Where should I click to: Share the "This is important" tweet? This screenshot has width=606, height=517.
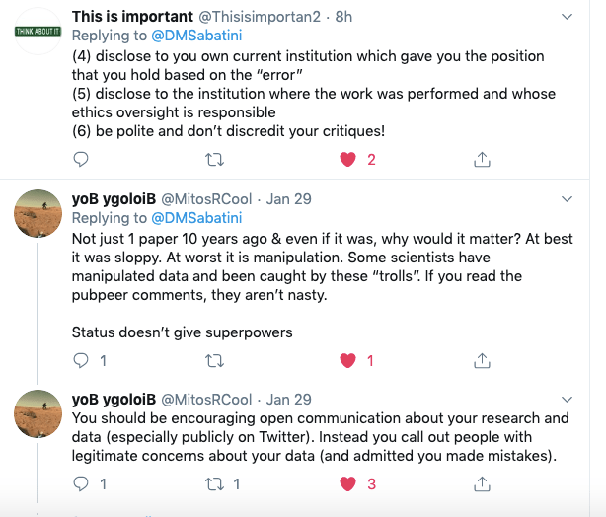point(482,159)
